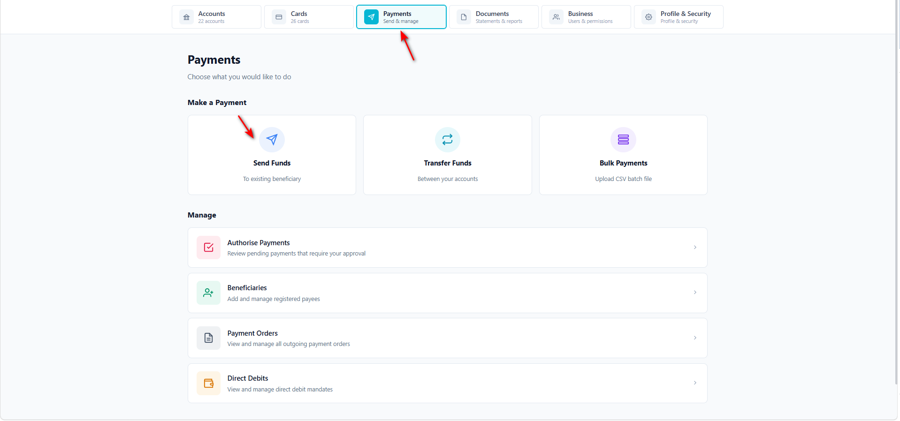Click '26 cards' subtitle text

point(300,22)
